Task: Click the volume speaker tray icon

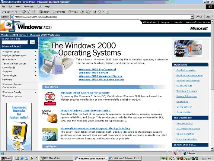Action: 166,158
